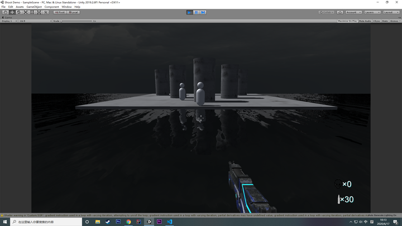
Task: Click the Windows search box
Action: pos(46,222)
